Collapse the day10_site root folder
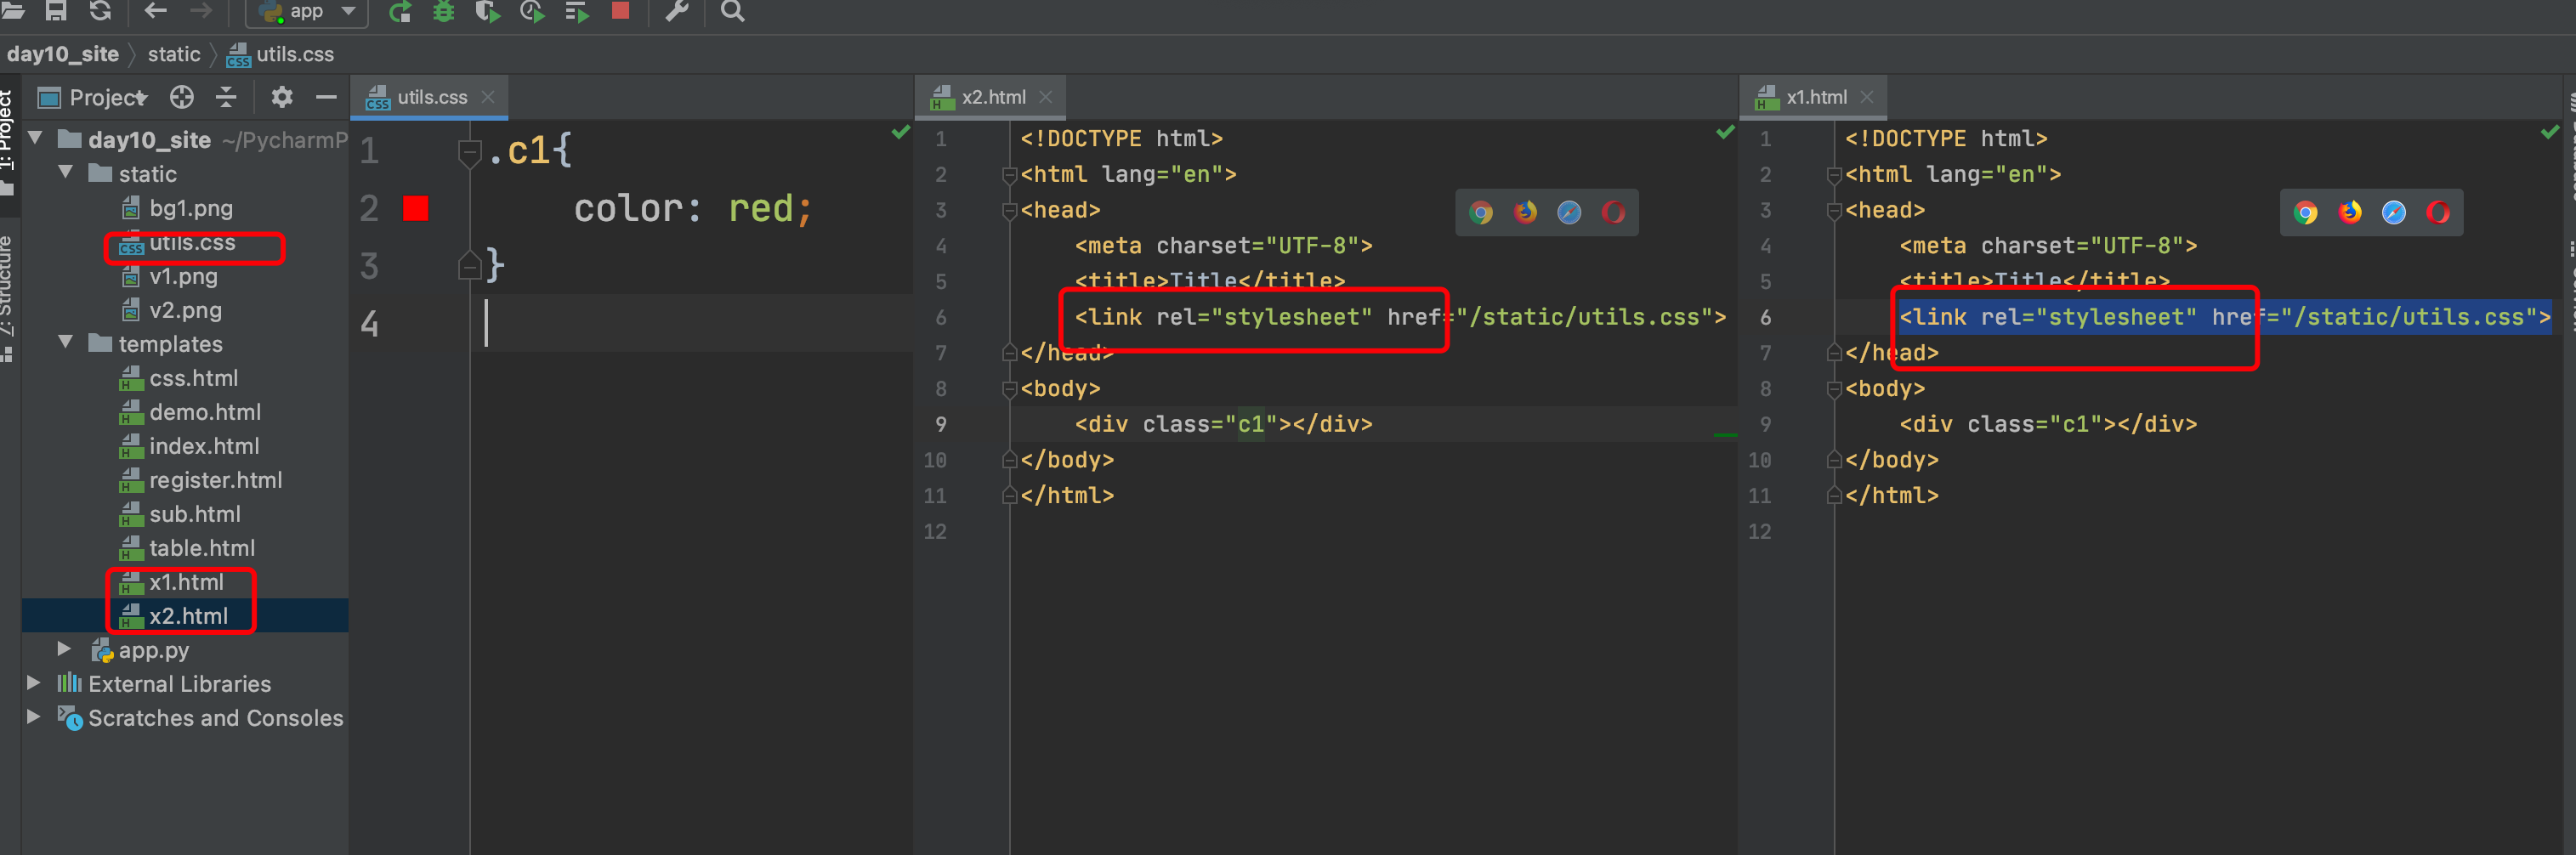This screenshot has height=855, width=2576. point(36,138)
